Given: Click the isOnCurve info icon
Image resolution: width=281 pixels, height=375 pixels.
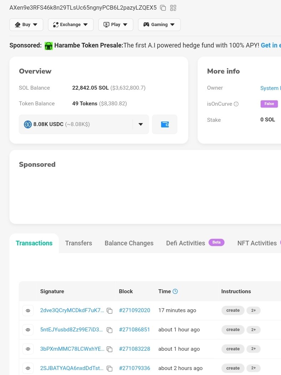Looking at the screenshot, I should pos(236,104).
